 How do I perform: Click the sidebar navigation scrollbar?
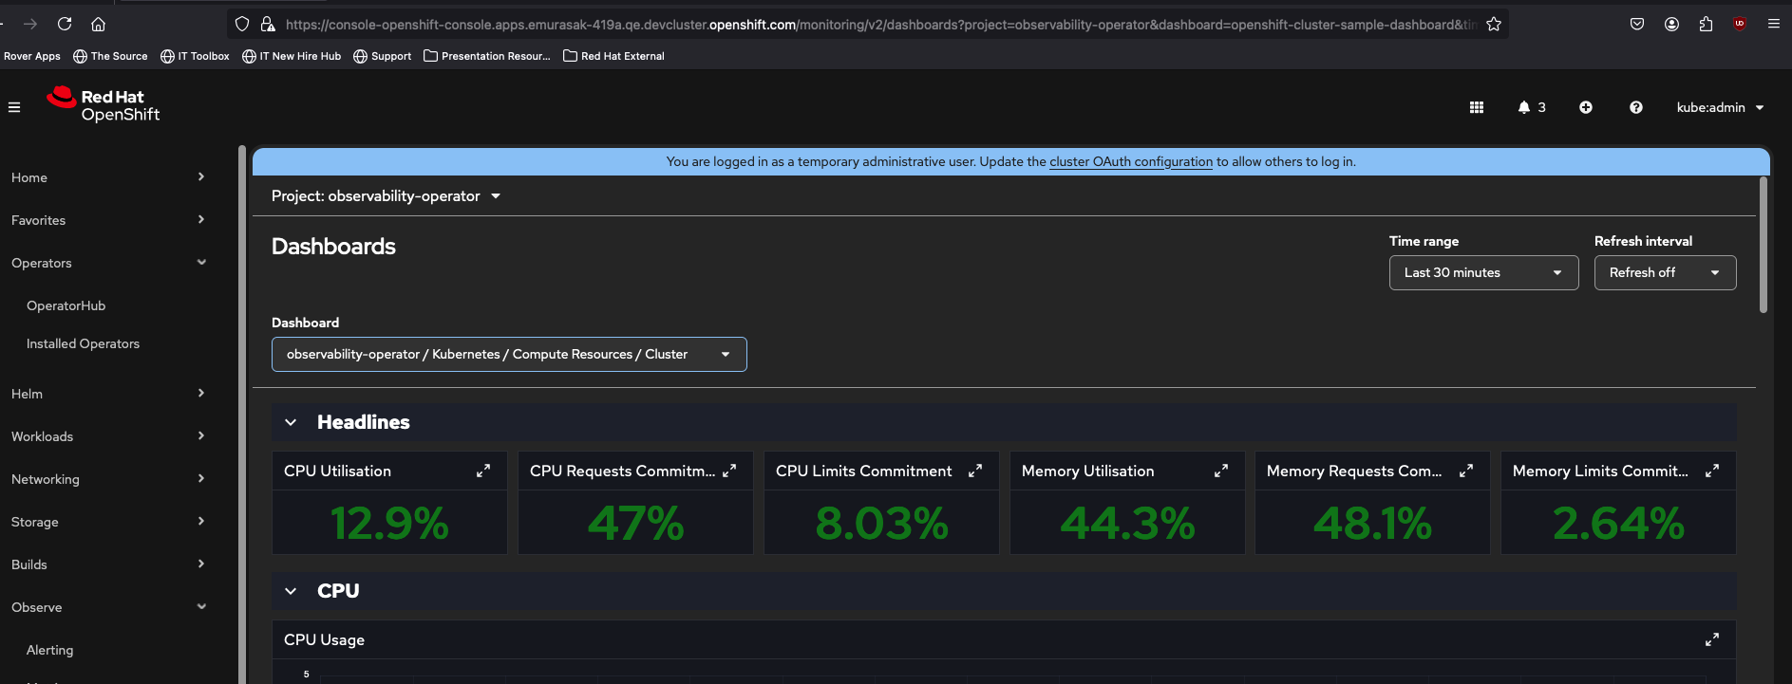point(242,414)
